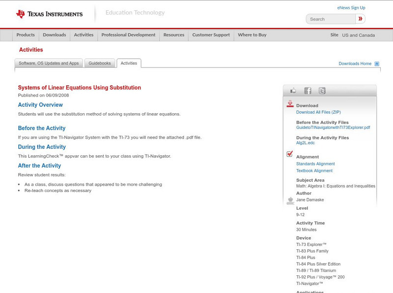Click the TI-Navigator device entry

pyautogui.click(x=309, y=284)
